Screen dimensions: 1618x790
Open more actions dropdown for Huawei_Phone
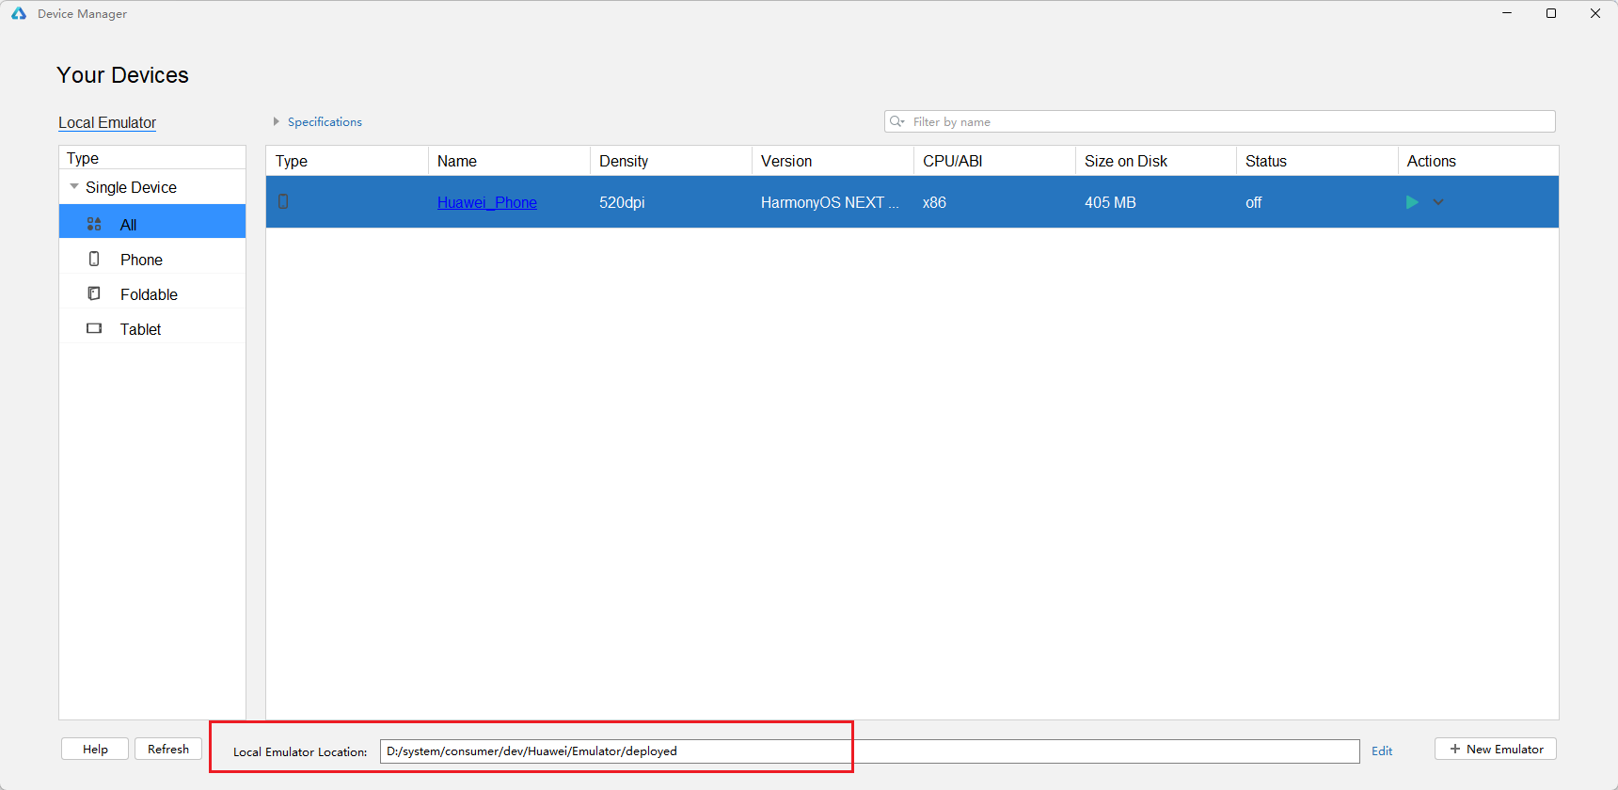1438,202
